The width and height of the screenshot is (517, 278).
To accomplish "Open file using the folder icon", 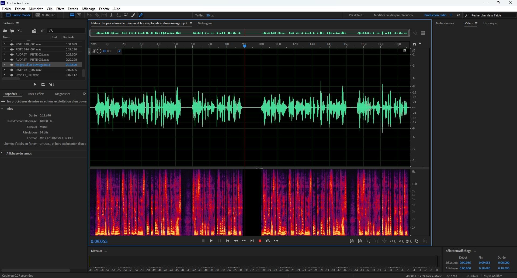I will (x=5, y=31).
